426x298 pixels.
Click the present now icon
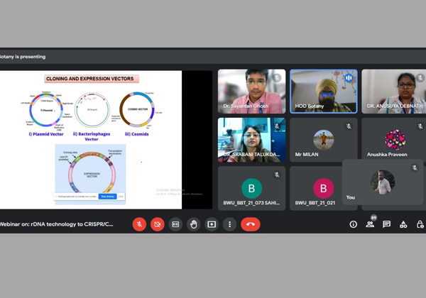pos(211,224)
